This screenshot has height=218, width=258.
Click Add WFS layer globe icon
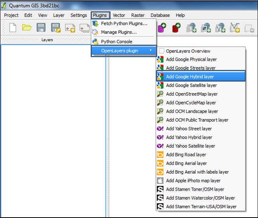coord(220,28)
